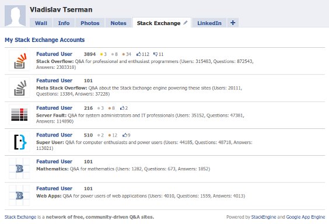Click the plus icon to add a tab
Image resolution: width=329 pixels, height=224 pixels.
[x=233, y=23]
